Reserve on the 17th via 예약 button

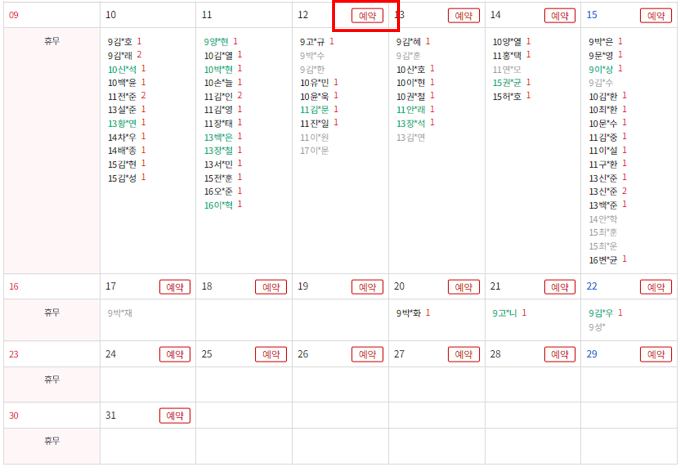(175, 287)
